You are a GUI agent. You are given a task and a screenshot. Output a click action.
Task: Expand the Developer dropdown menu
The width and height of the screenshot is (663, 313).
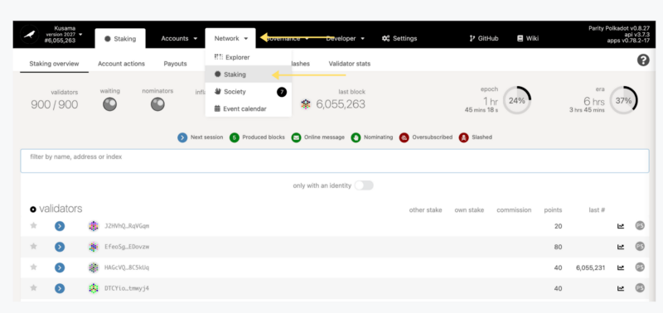pyautogui.click(x=345, y=38)
